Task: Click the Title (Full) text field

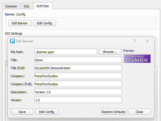Action: coord(78,68)
